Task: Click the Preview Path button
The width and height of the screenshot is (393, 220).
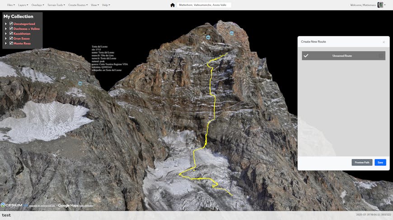Action: click(x=362, y=162)
